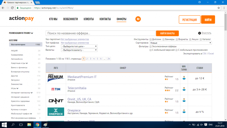Image resolution: width=227 pixels, height=128 pixels.
Task: Open the Валюты dropdown
Action: click(x=79, y=50)
